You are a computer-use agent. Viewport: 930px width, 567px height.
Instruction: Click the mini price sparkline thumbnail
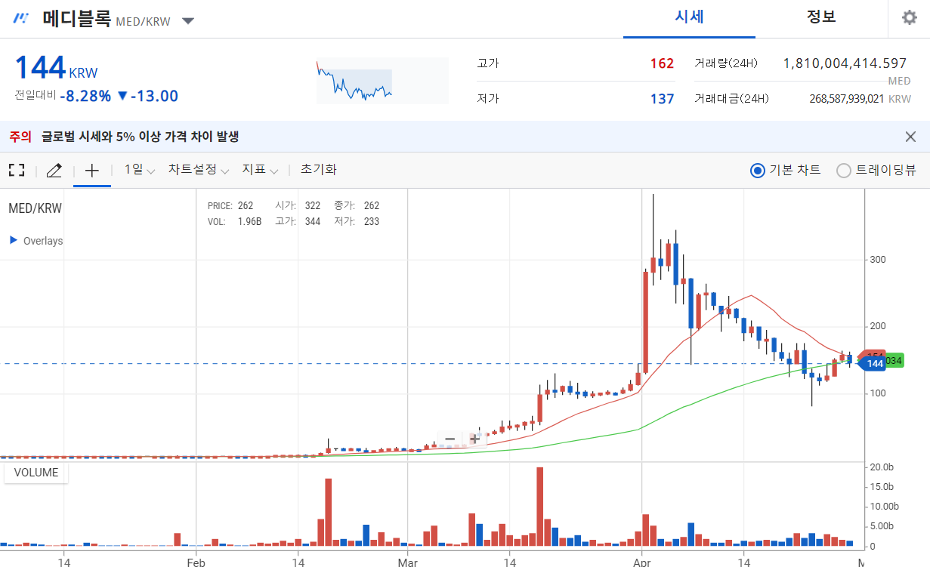click(382, 81)
